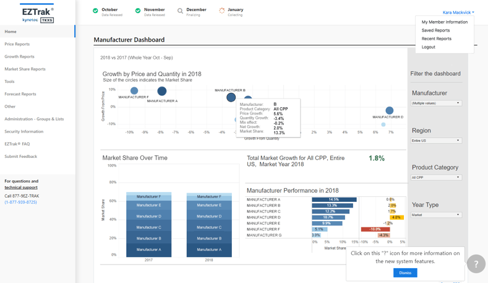This screenshot has width=488, height=283.
Task: Open the Year Type Market dropdown
Action: point(436,215)
